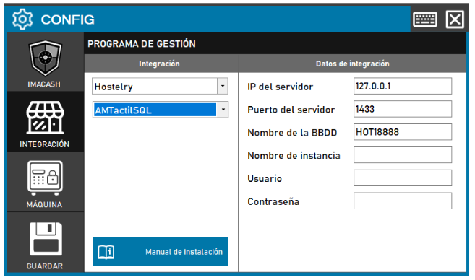Focus the Puerto del servidor field

coord(403,109)
